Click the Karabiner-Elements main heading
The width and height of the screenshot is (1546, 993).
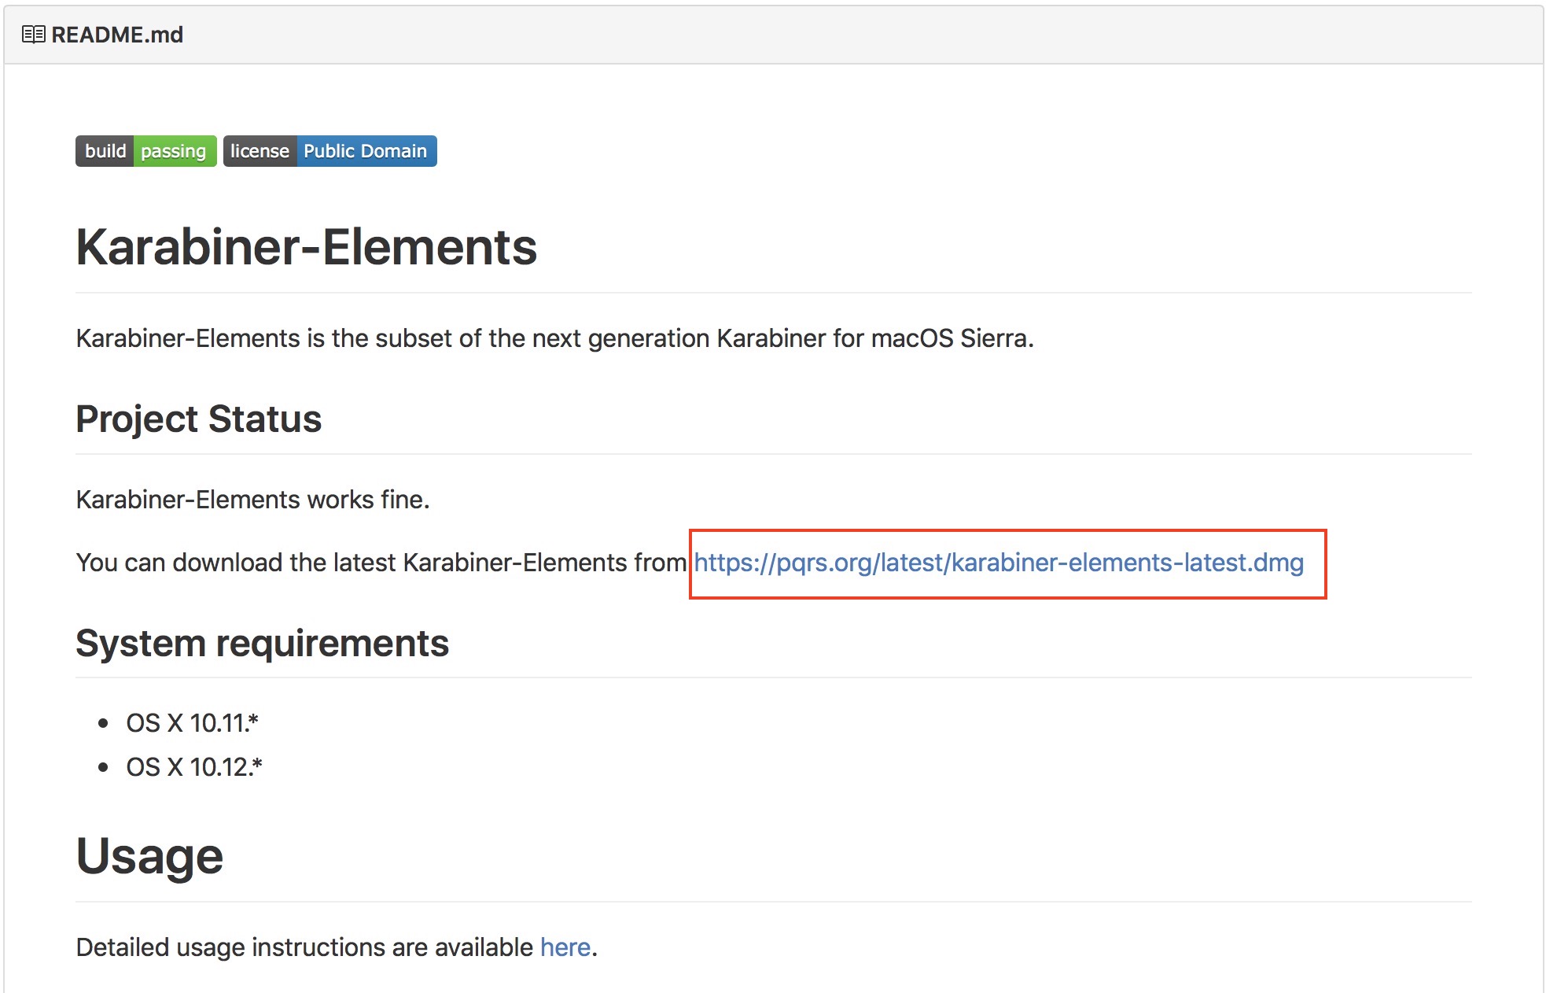click(306, 247)
